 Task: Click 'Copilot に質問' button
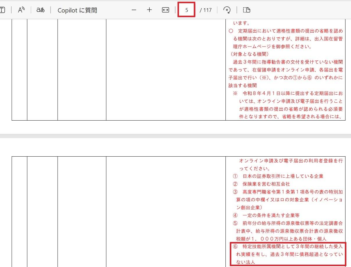(x=77, y=10)
